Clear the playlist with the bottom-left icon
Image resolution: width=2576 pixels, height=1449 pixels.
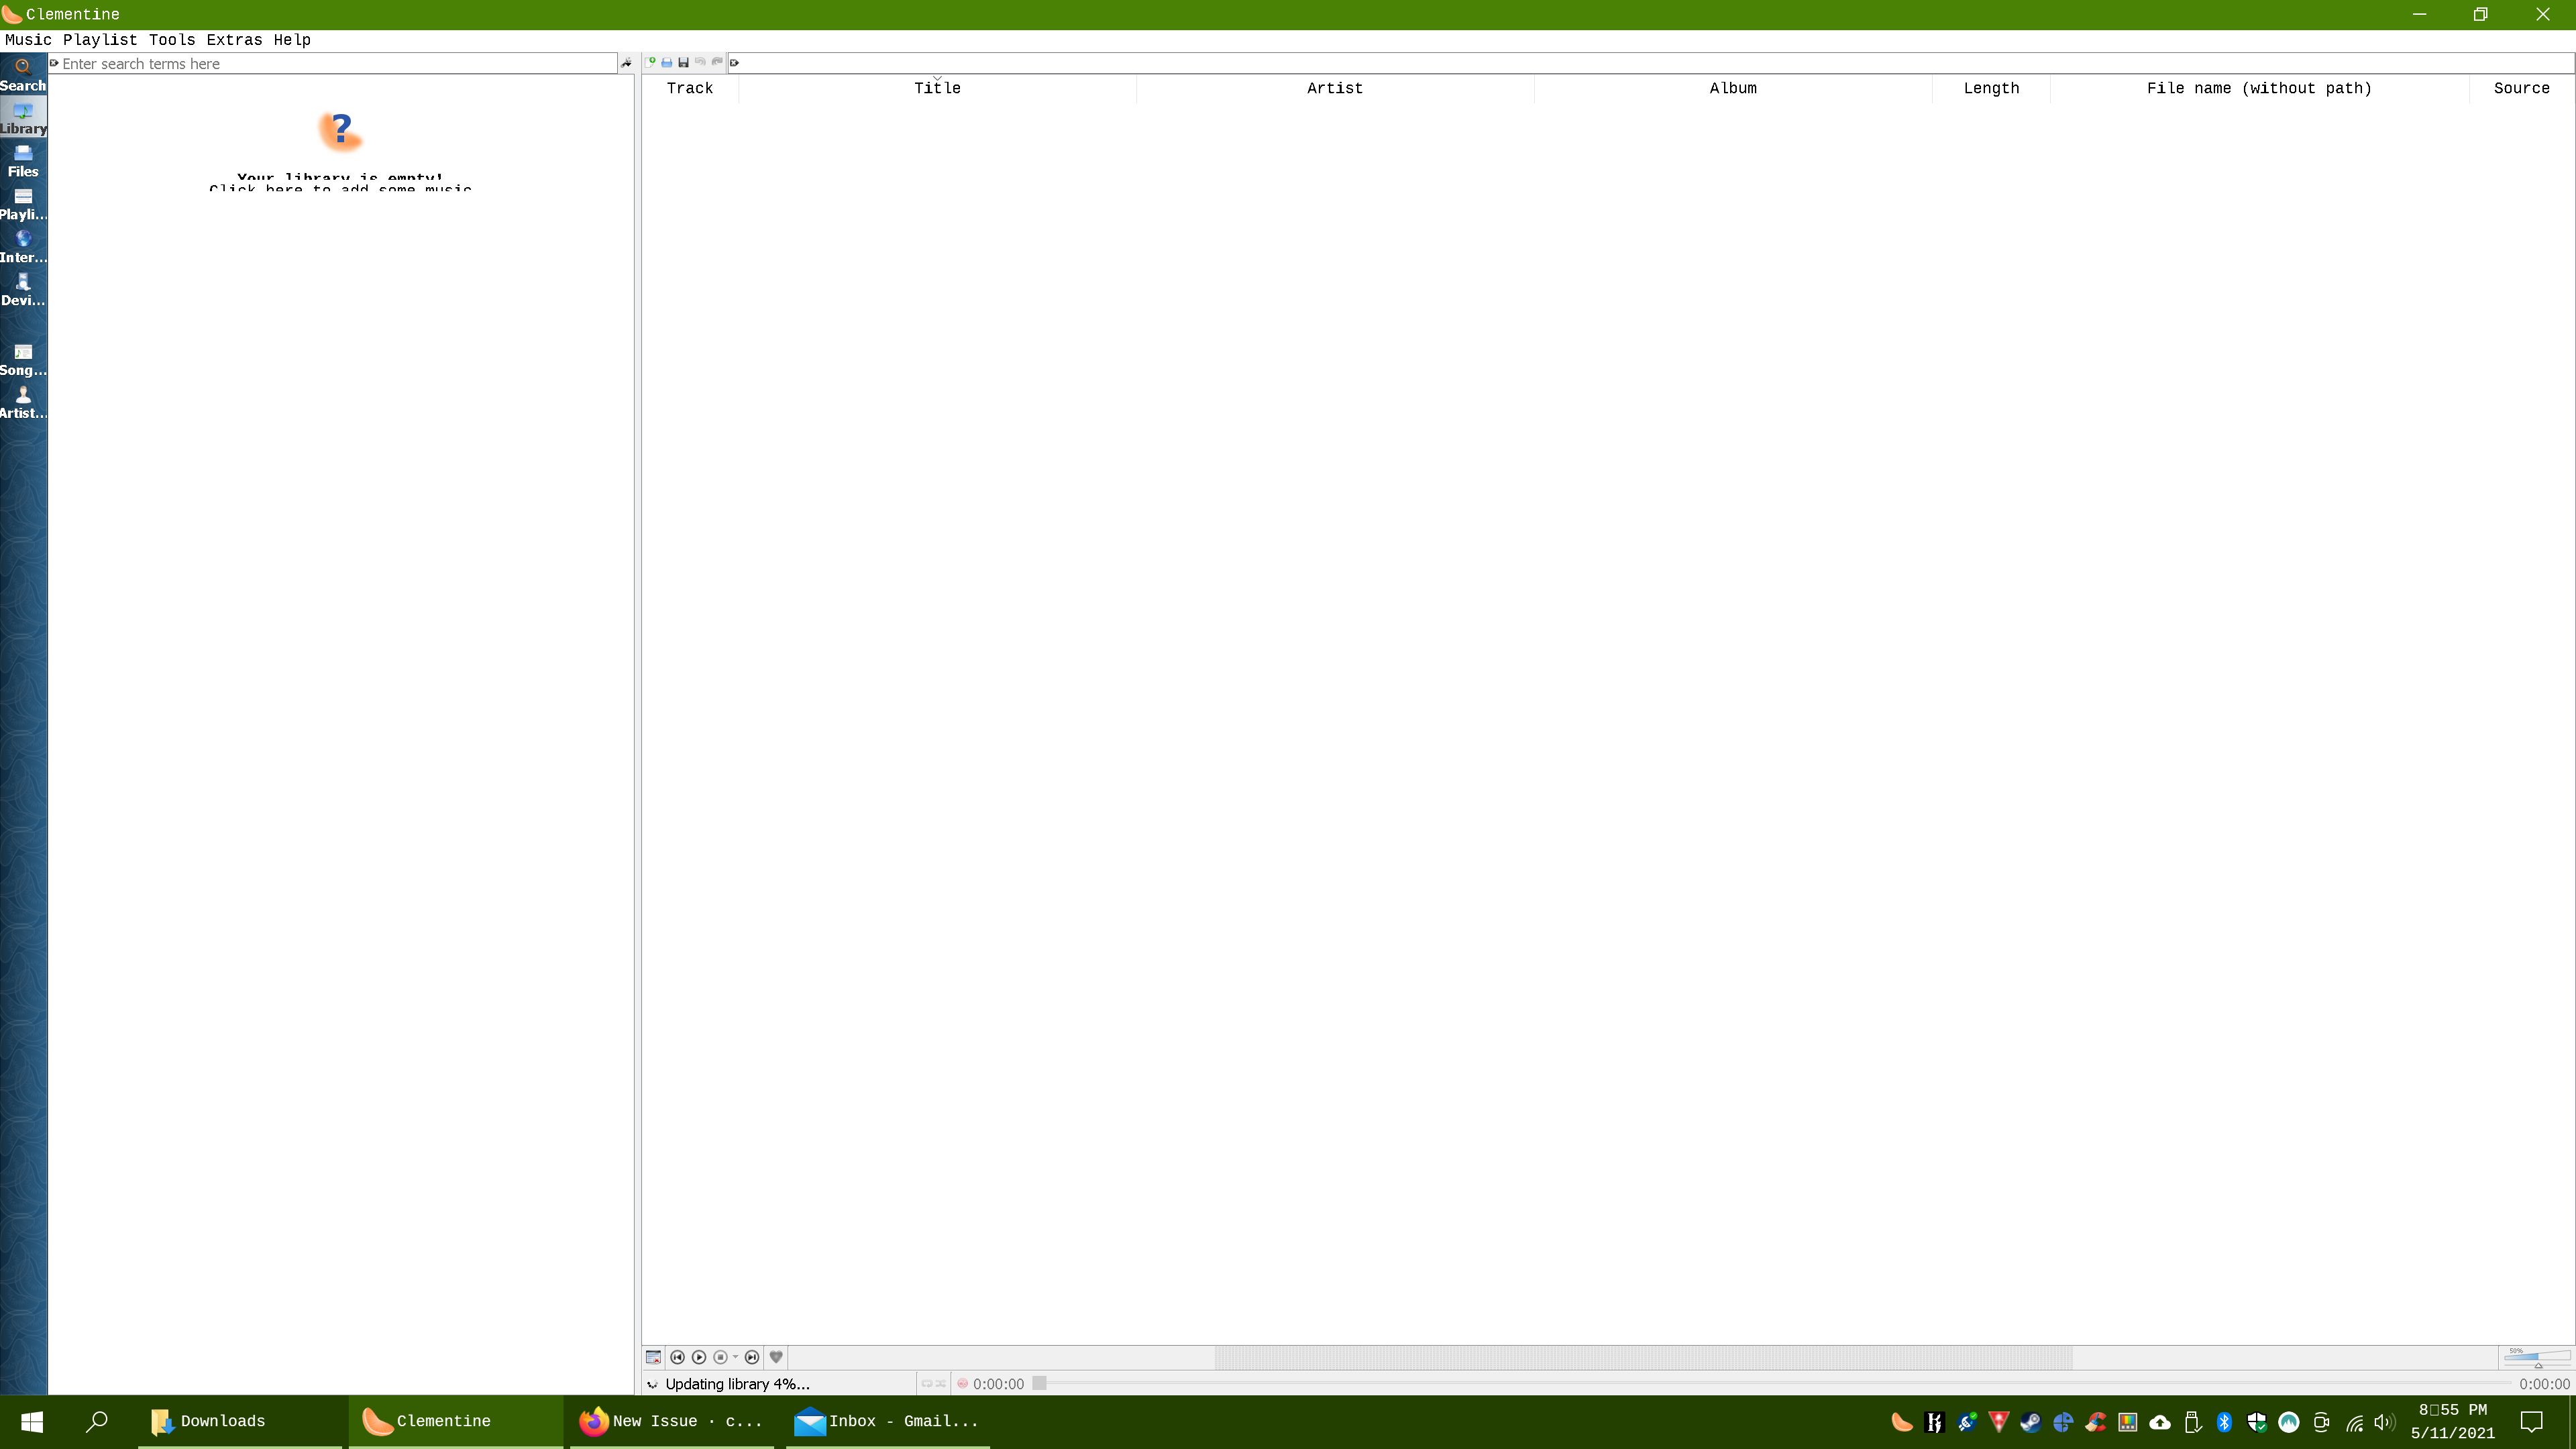pos(653,1357)
